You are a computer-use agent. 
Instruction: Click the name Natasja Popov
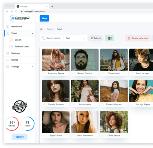click(x=143, y=104)
